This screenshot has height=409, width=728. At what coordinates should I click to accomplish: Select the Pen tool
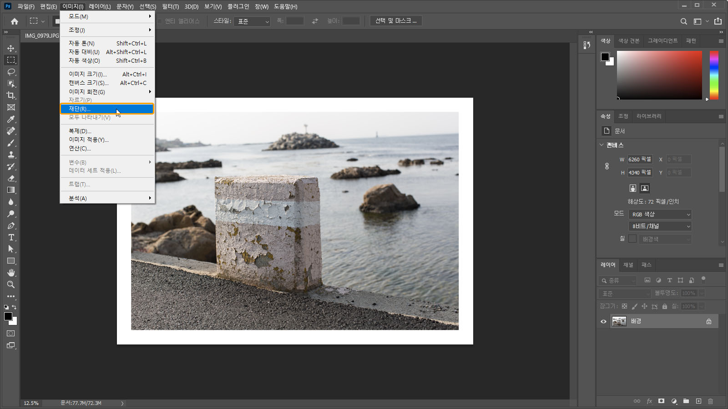click(x=11, y=225)
